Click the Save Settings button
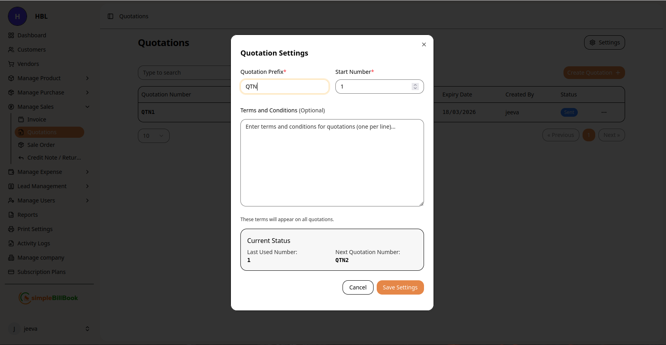Image resolution: width=666 pixels, height=345 pixels. tap(400, 287)
